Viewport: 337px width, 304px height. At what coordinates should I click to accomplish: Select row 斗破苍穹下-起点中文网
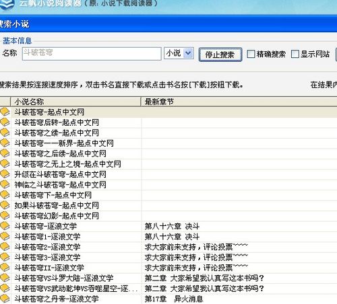(x=168, y=195)
